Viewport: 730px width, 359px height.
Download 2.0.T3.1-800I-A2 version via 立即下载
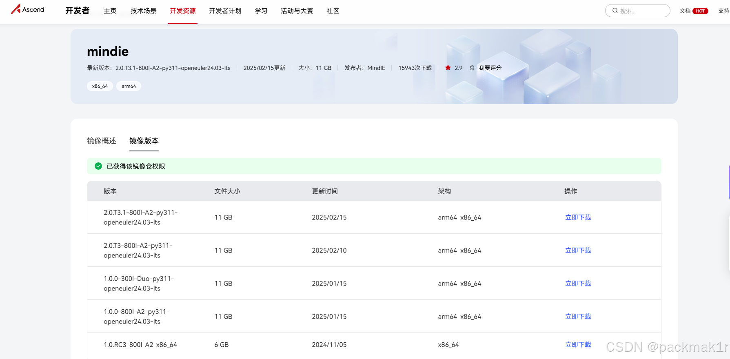pyautogui.click(x=578, y=217)
